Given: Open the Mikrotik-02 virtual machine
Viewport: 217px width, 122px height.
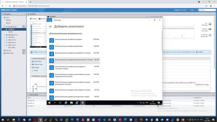Looking at the screenshot, I should (x=12, y=43).
